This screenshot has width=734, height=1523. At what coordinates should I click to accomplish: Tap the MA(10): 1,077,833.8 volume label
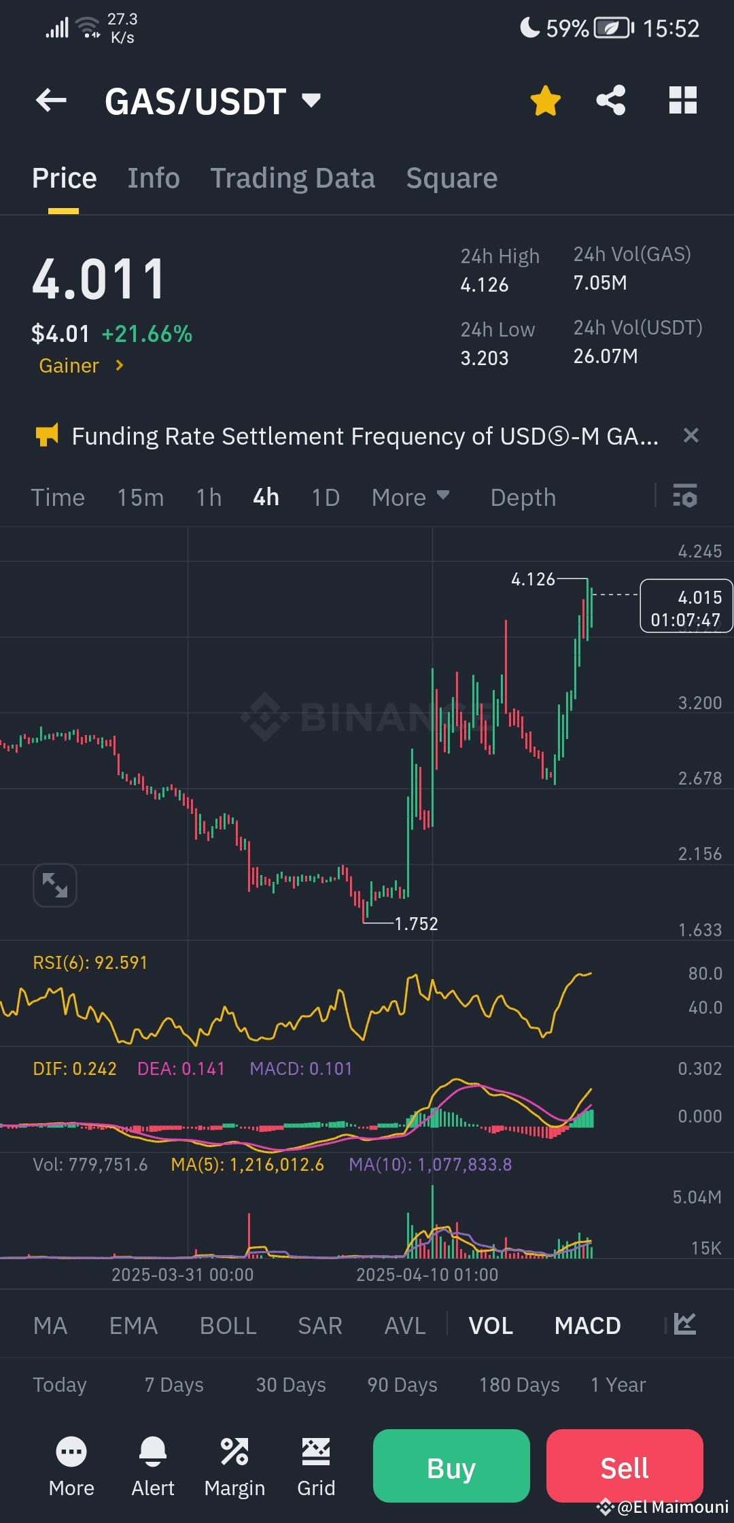430,1165
